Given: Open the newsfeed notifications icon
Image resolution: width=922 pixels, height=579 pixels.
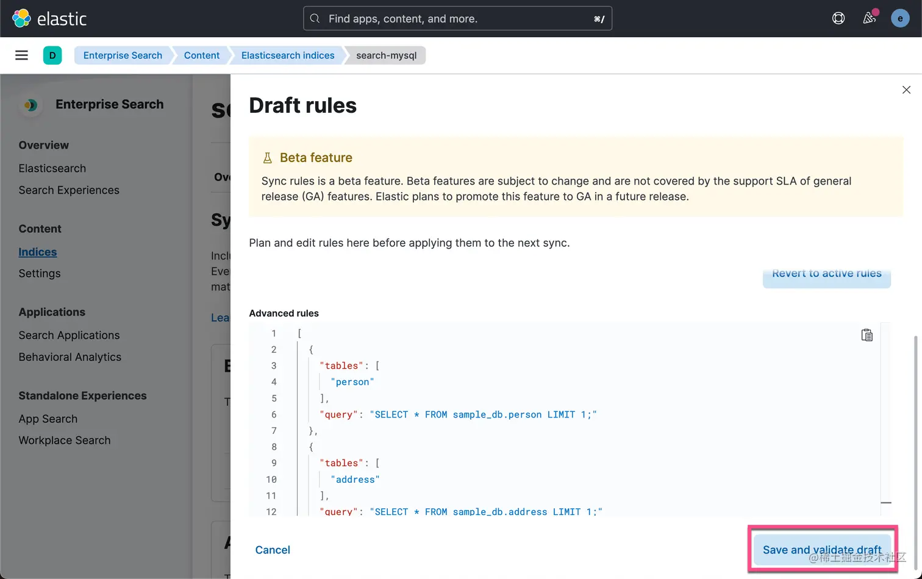Looking at the screenshot, I should 870,18.
